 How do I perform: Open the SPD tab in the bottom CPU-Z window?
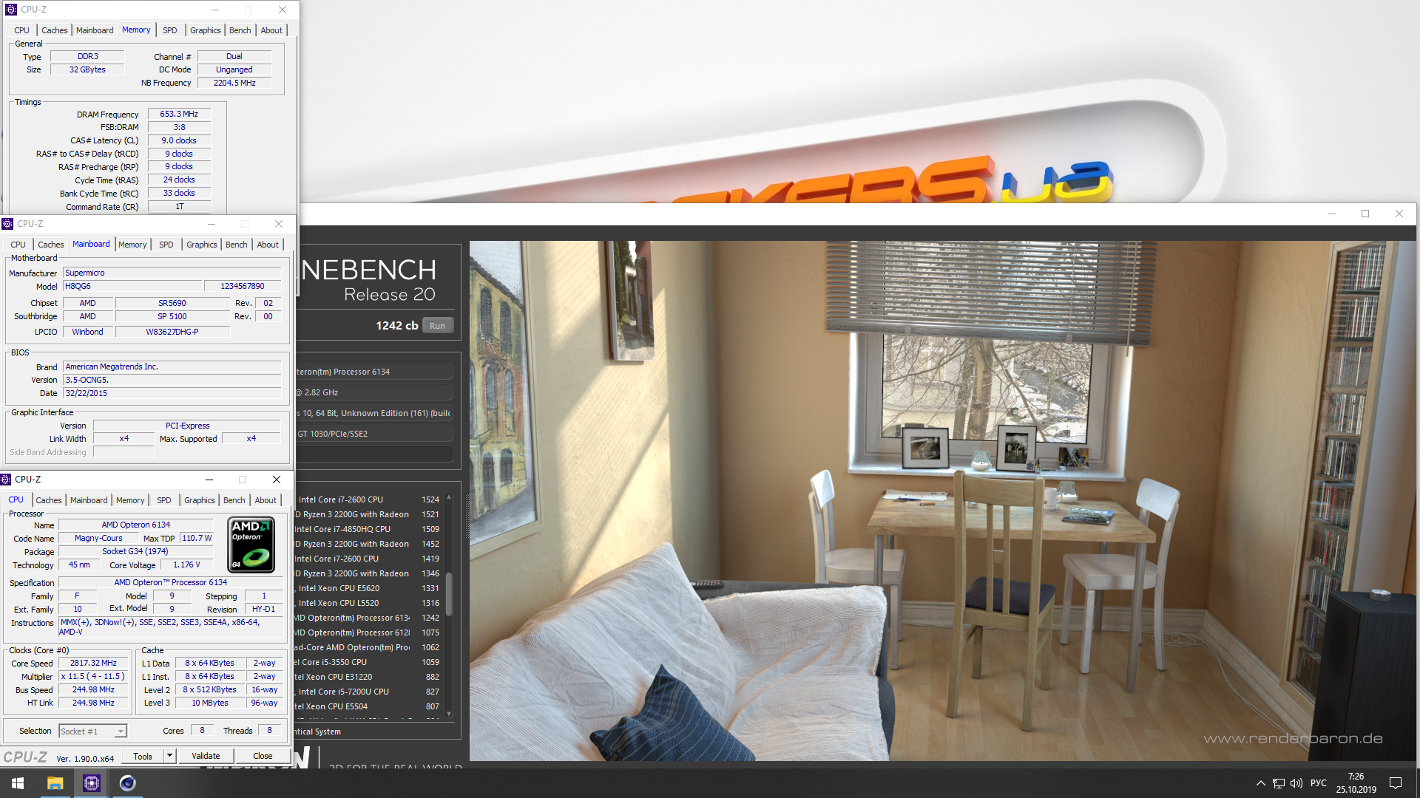pos(164,500)
